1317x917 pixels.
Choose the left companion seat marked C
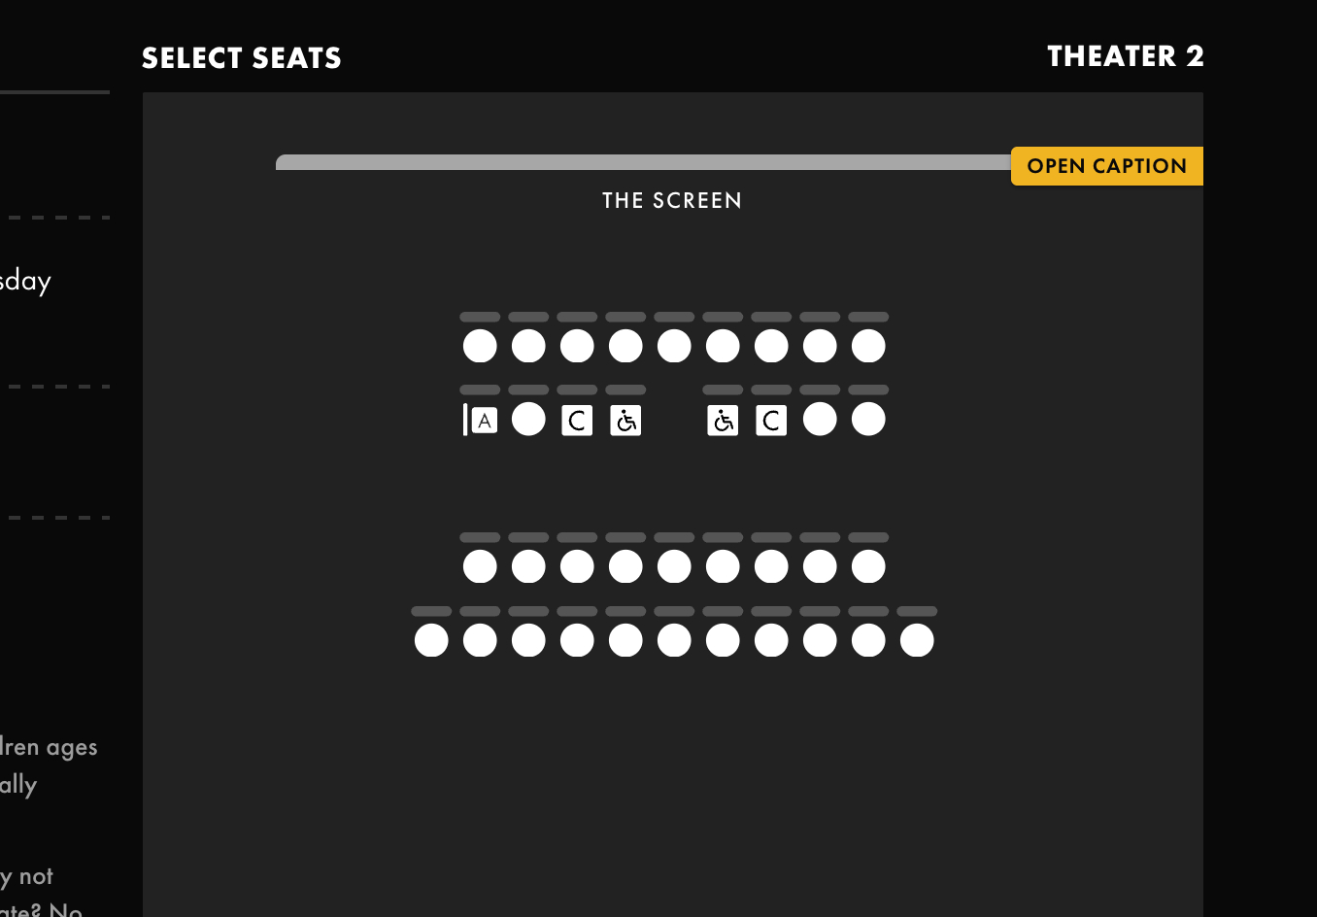pos(577,421)
